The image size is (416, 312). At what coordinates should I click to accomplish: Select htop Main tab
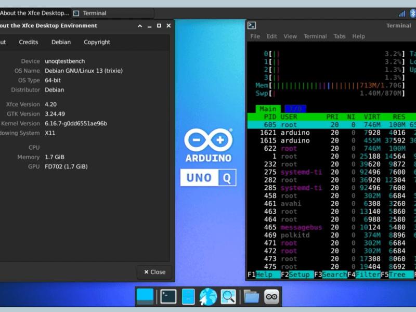click(x=268, y=109)
